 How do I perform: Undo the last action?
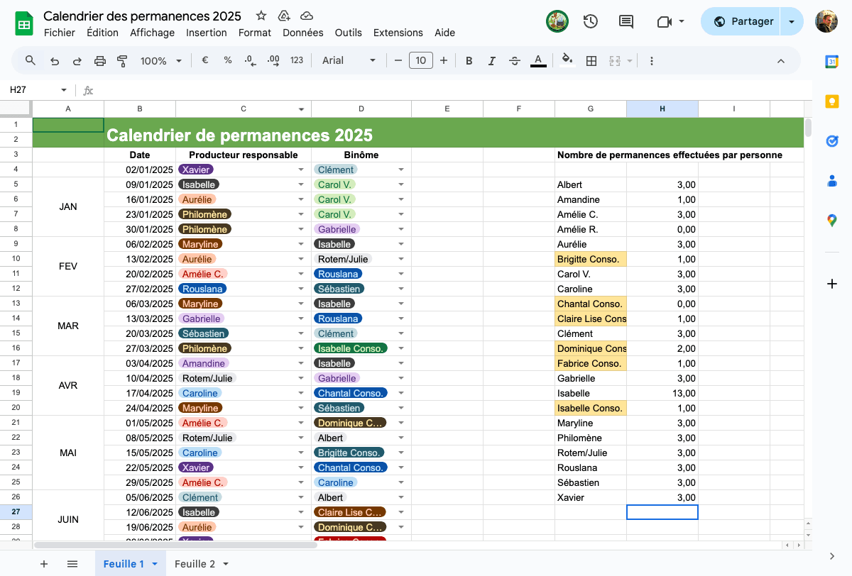click(x=55, y=60)
